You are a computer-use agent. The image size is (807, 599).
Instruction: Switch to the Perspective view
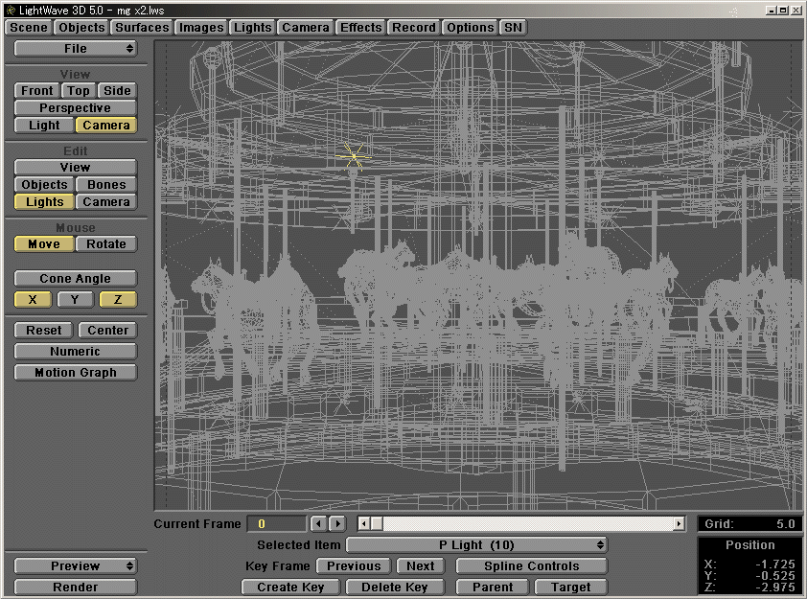[75, 107]
